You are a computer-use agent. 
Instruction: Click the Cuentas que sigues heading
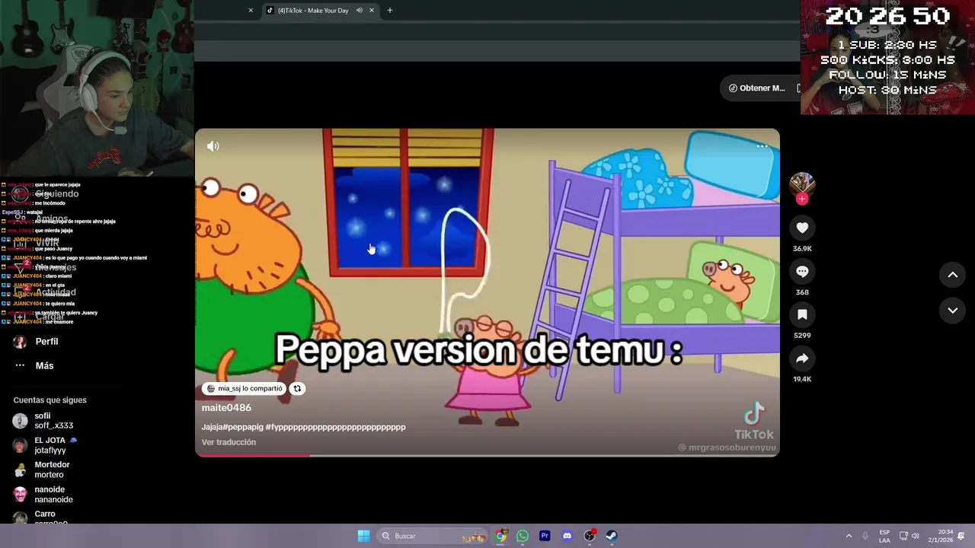pyautogui.click(x=50, y=400)
